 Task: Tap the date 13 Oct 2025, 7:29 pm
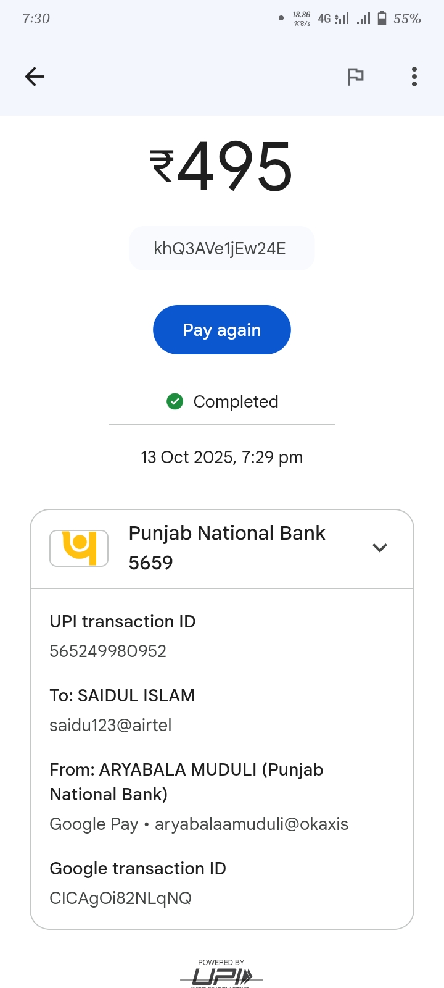point(222,457)
